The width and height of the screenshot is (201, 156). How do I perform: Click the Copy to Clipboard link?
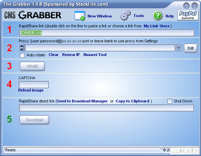[x=132, y=101]
